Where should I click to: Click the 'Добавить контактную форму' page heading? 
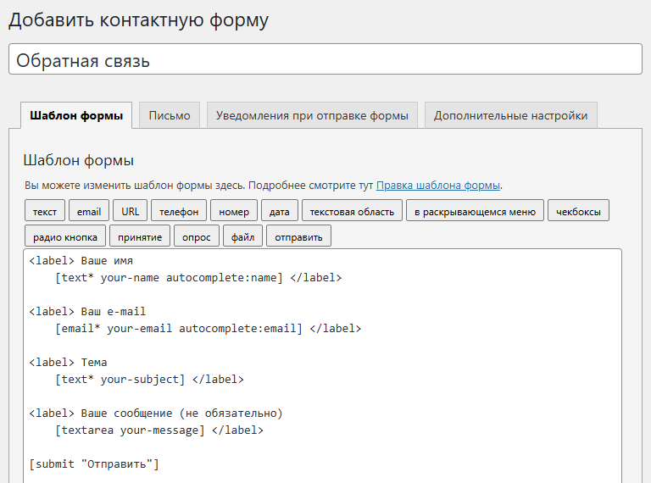point(139,20)
